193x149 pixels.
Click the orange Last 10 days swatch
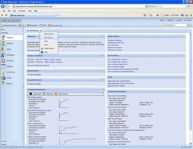[x=56, y=94]
